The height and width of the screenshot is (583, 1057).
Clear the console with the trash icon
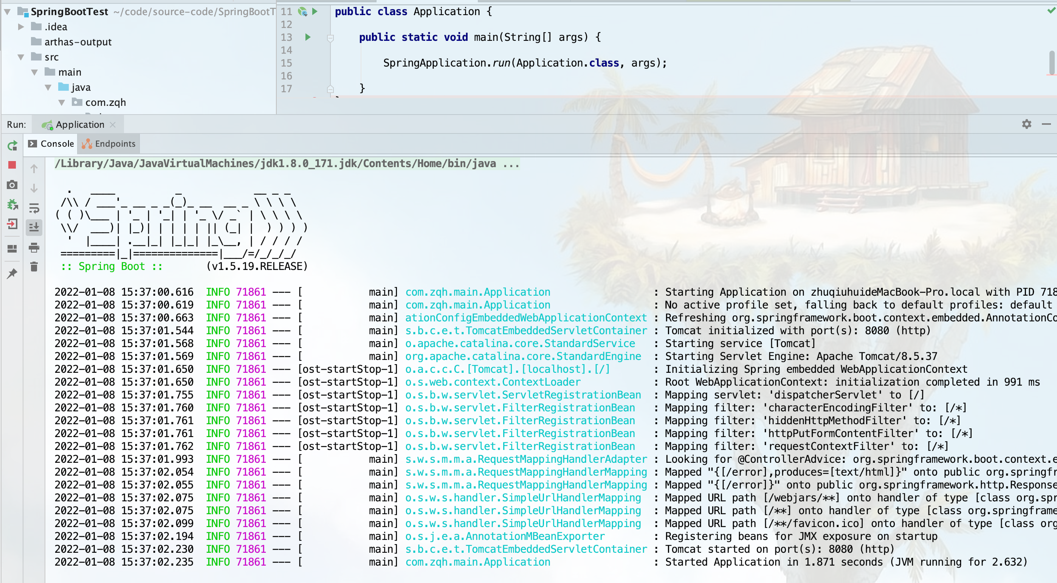coord(34,267)
